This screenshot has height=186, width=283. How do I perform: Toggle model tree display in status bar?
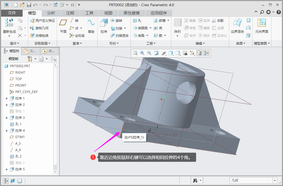[x=5, y=181]
